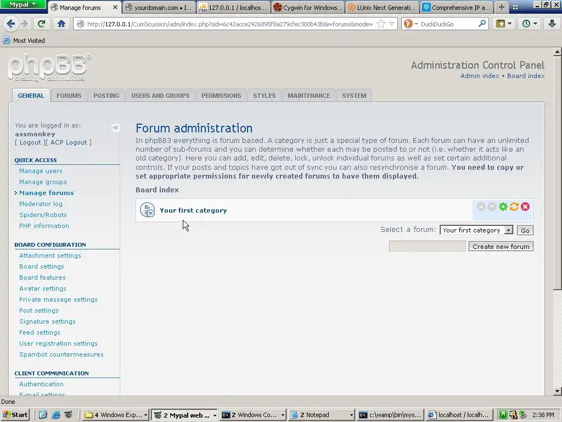Open PHP information sidebar link
Viewport: 562px width, 422px height.
coord(44,226)
